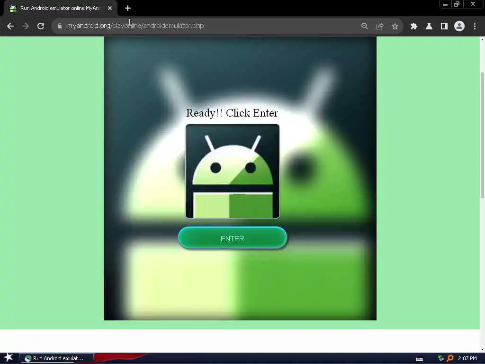Click the padlock site security icon
Image resolution: width=485 pixels, height=364 pixels.
(59, 26)
